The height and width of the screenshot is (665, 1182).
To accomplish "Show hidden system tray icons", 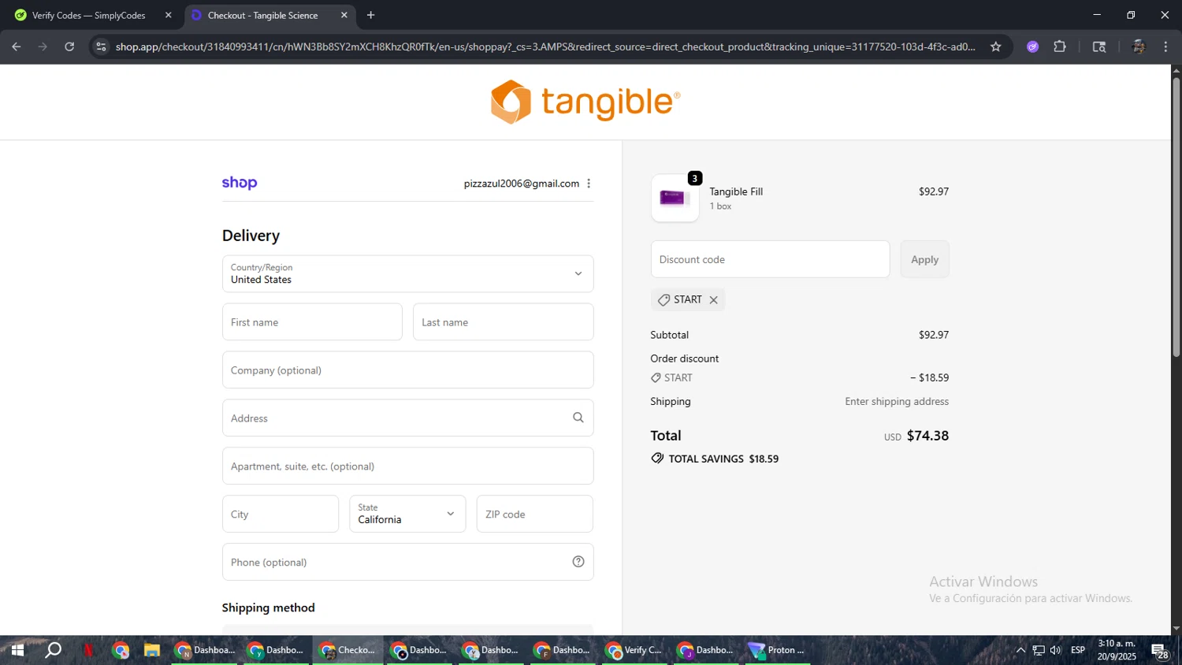I will [x=1020, y=650].
